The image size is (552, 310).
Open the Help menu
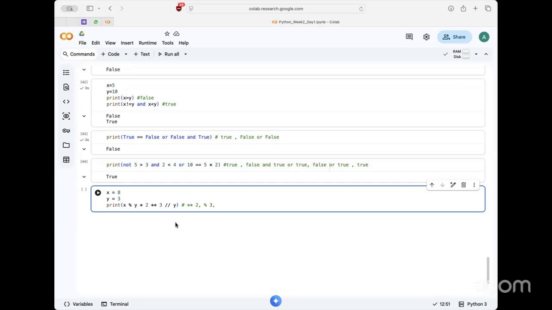click(x=184, y=43)
